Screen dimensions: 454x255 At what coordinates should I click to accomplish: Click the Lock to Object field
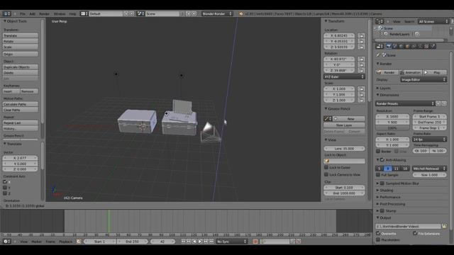pos(344,161)
